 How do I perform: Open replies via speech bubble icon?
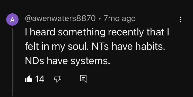pyautogui.click(x=83, y=79)
